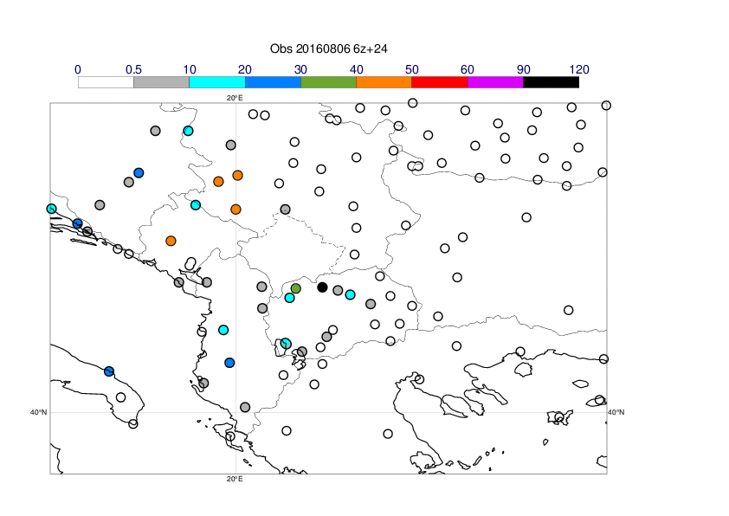The image size is (729, 516).
Task: Click the white 0 to 0.5 legend swatch
Action: click(106, 82)
